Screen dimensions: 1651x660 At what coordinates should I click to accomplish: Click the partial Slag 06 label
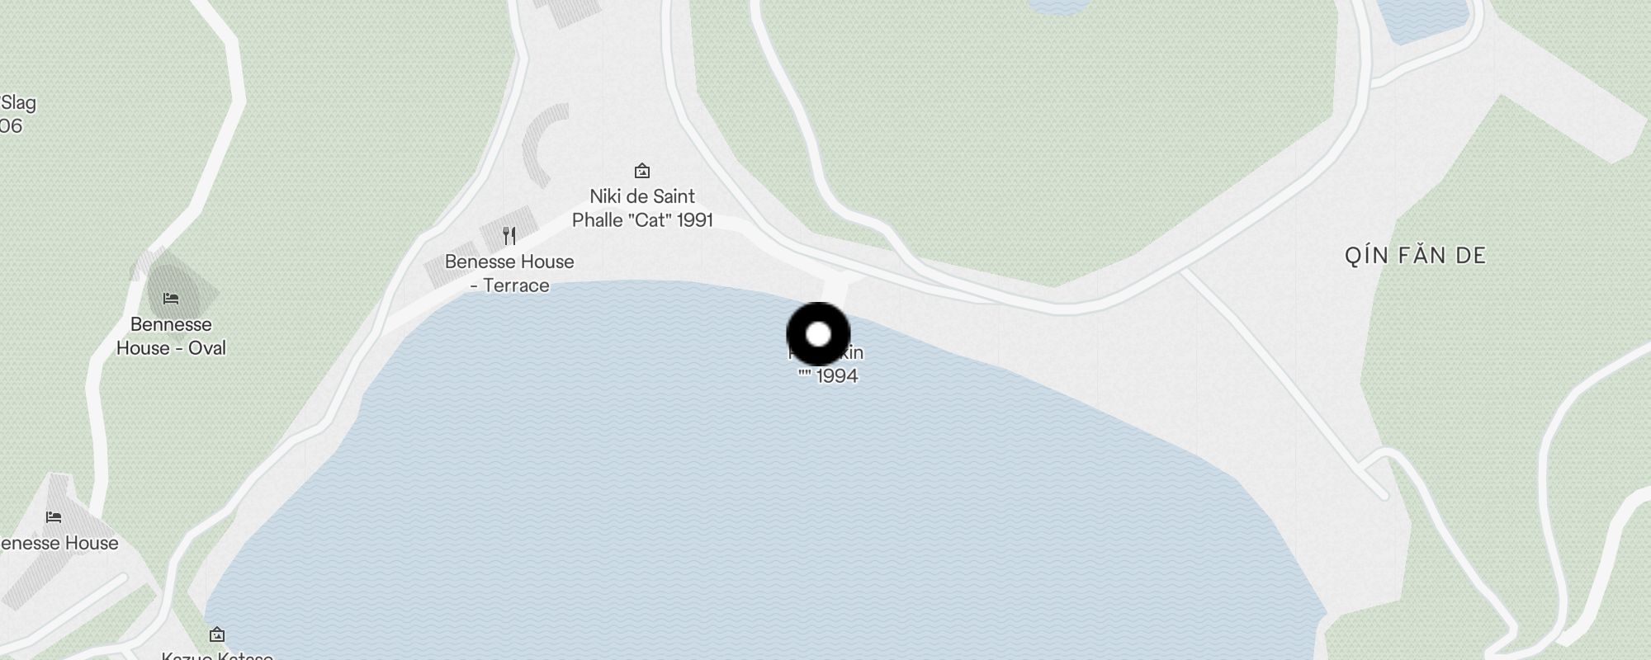17,114
